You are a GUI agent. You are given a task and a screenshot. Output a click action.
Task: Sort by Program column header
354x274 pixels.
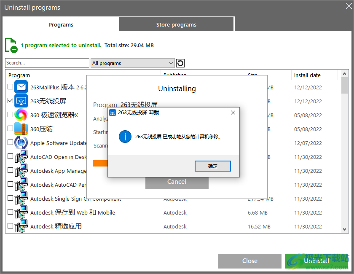pyautogui.click(x=19, y=75)
